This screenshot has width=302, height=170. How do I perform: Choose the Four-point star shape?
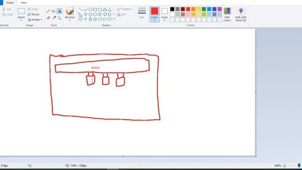point(85,19)
